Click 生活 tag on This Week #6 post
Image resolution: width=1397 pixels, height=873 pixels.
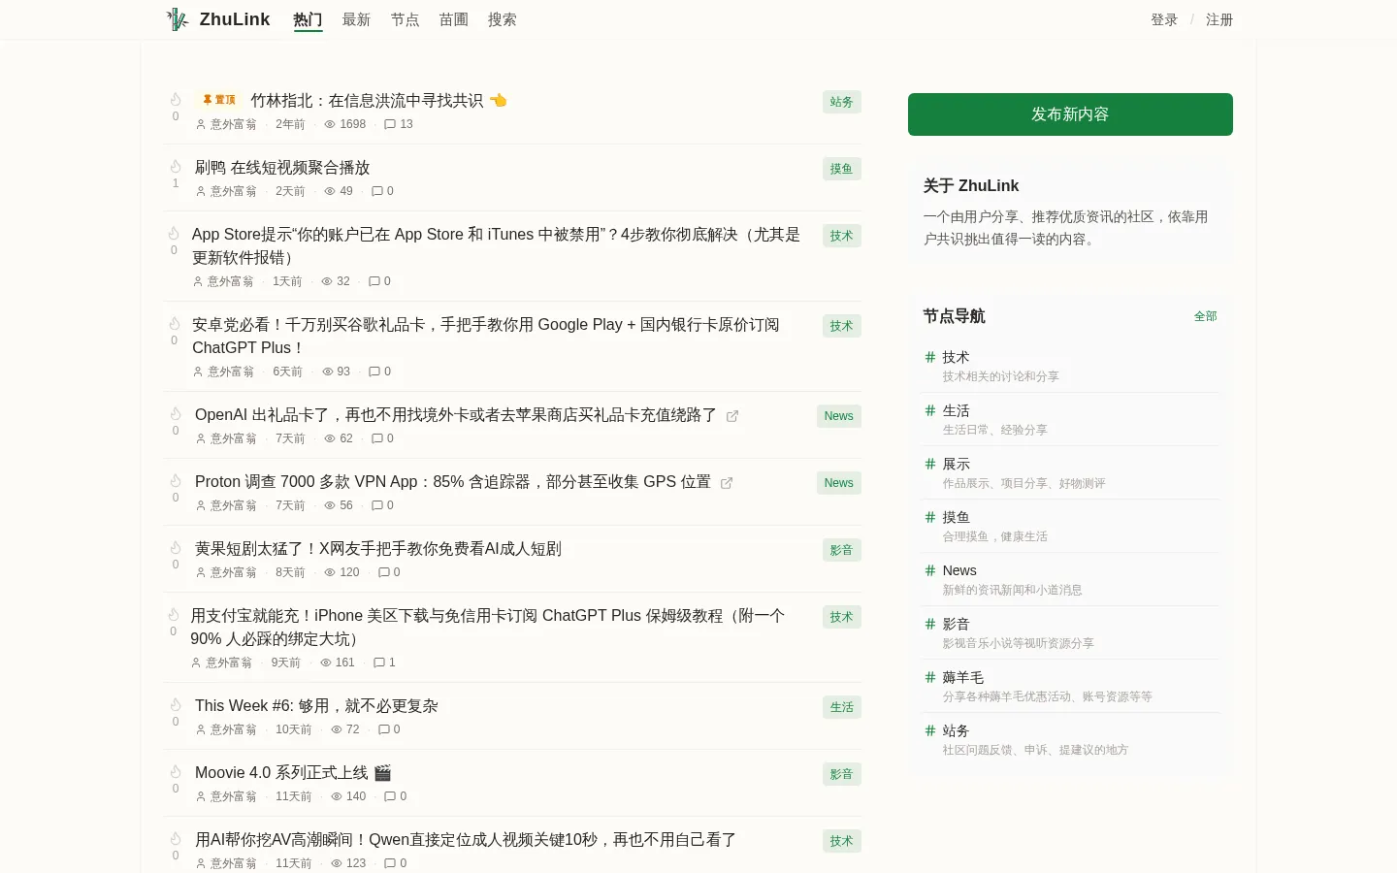point(842,707)
